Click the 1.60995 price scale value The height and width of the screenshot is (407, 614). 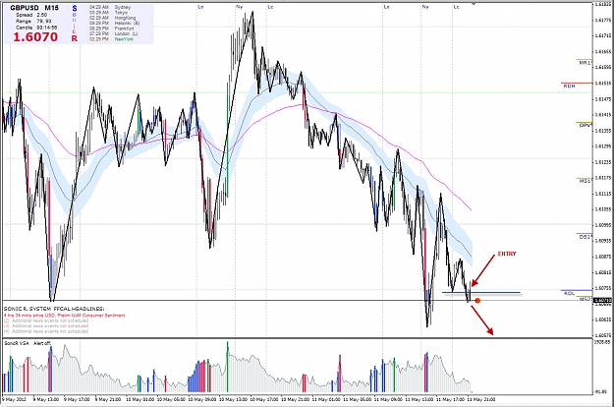point(603,225)
